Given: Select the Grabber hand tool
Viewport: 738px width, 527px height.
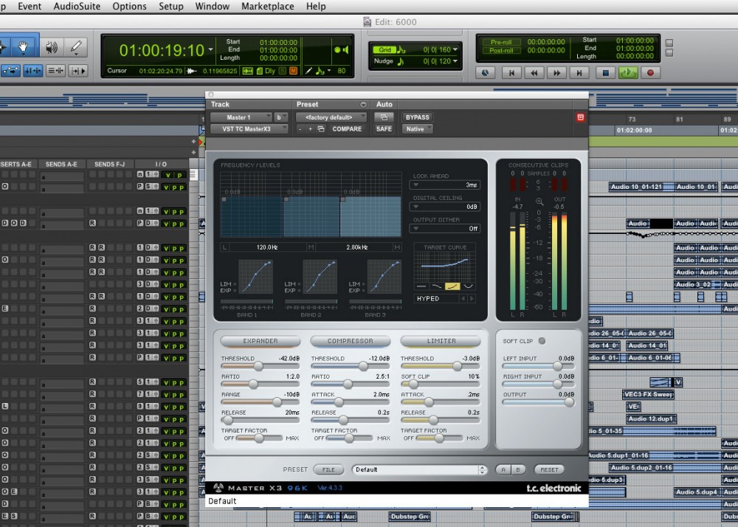Looking at the screenshot, I should [24, 48].
